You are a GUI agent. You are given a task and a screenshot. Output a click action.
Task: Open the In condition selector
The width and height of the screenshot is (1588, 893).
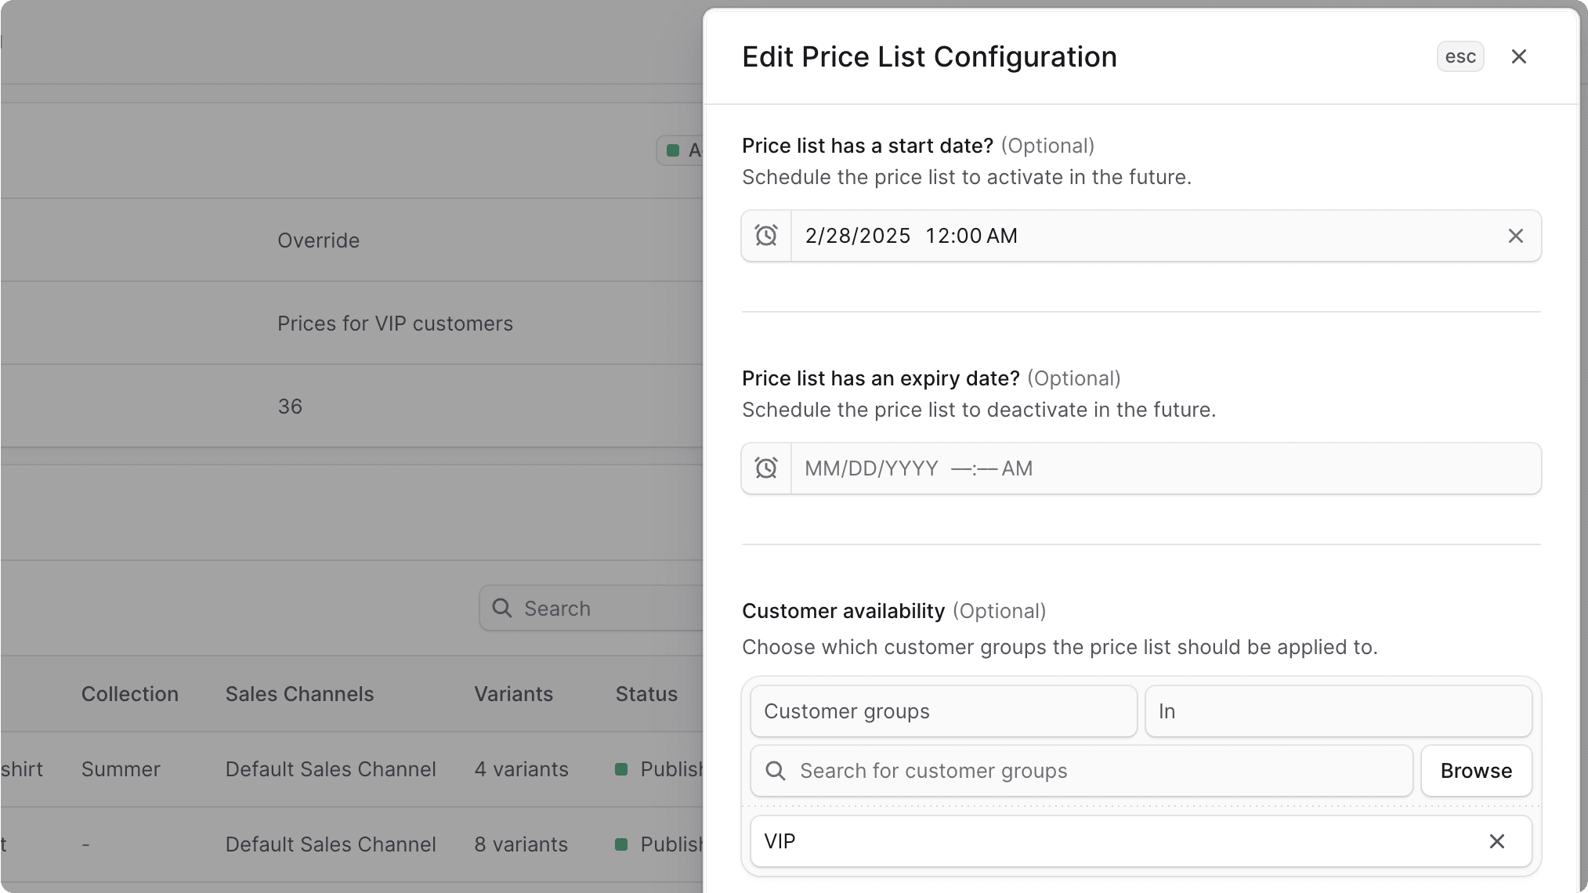1337,710
